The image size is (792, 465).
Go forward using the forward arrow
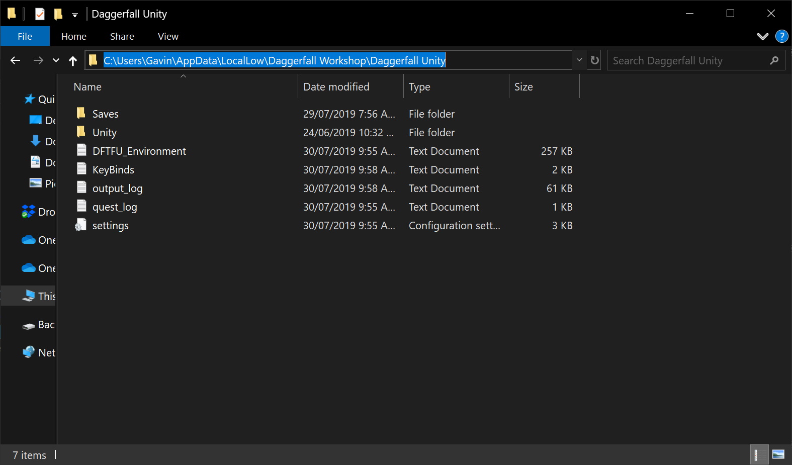point(38,60)
